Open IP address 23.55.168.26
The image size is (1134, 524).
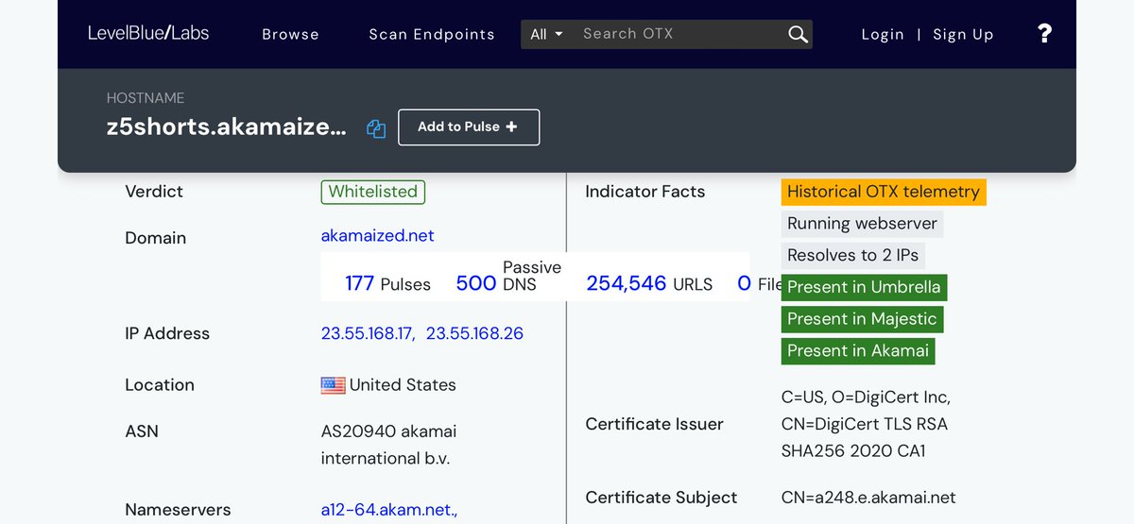point(474,333)
